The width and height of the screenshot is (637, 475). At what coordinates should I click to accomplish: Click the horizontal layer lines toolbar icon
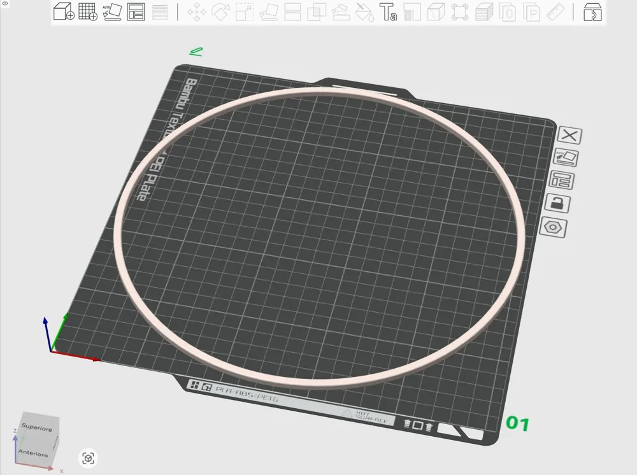coord(160,12)
